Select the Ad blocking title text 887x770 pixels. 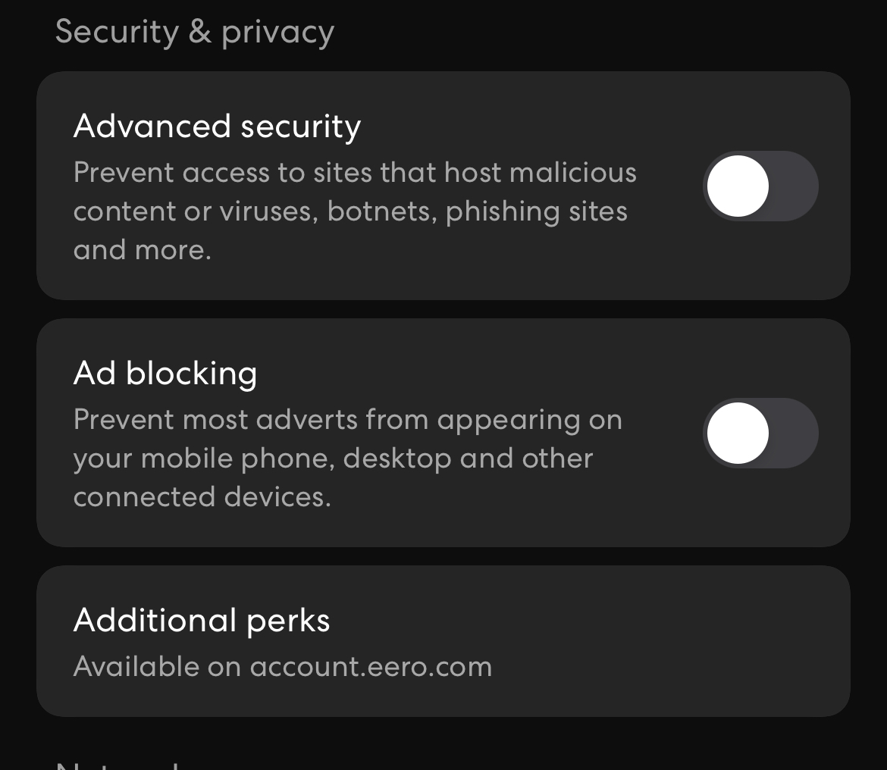[165, 372]
